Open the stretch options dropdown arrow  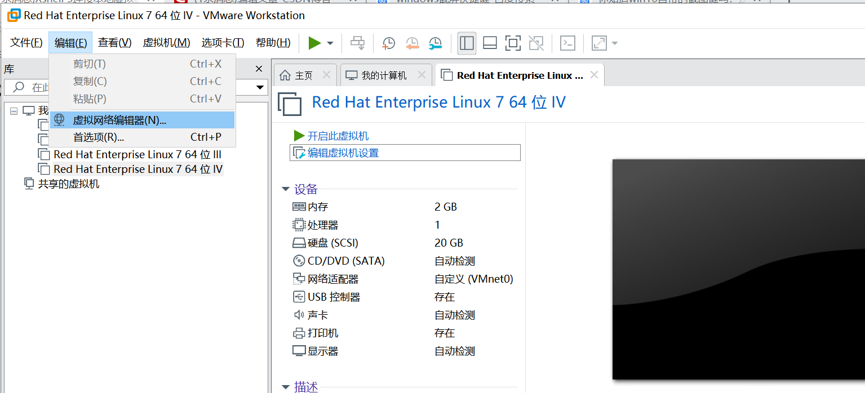coord(614,43)
